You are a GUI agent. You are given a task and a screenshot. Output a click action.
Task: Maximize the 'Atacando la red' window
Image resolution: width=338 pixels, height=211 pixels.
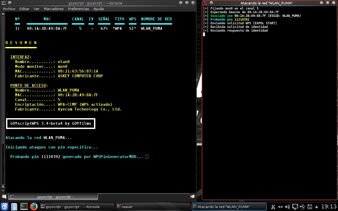[x=327, y=3]
